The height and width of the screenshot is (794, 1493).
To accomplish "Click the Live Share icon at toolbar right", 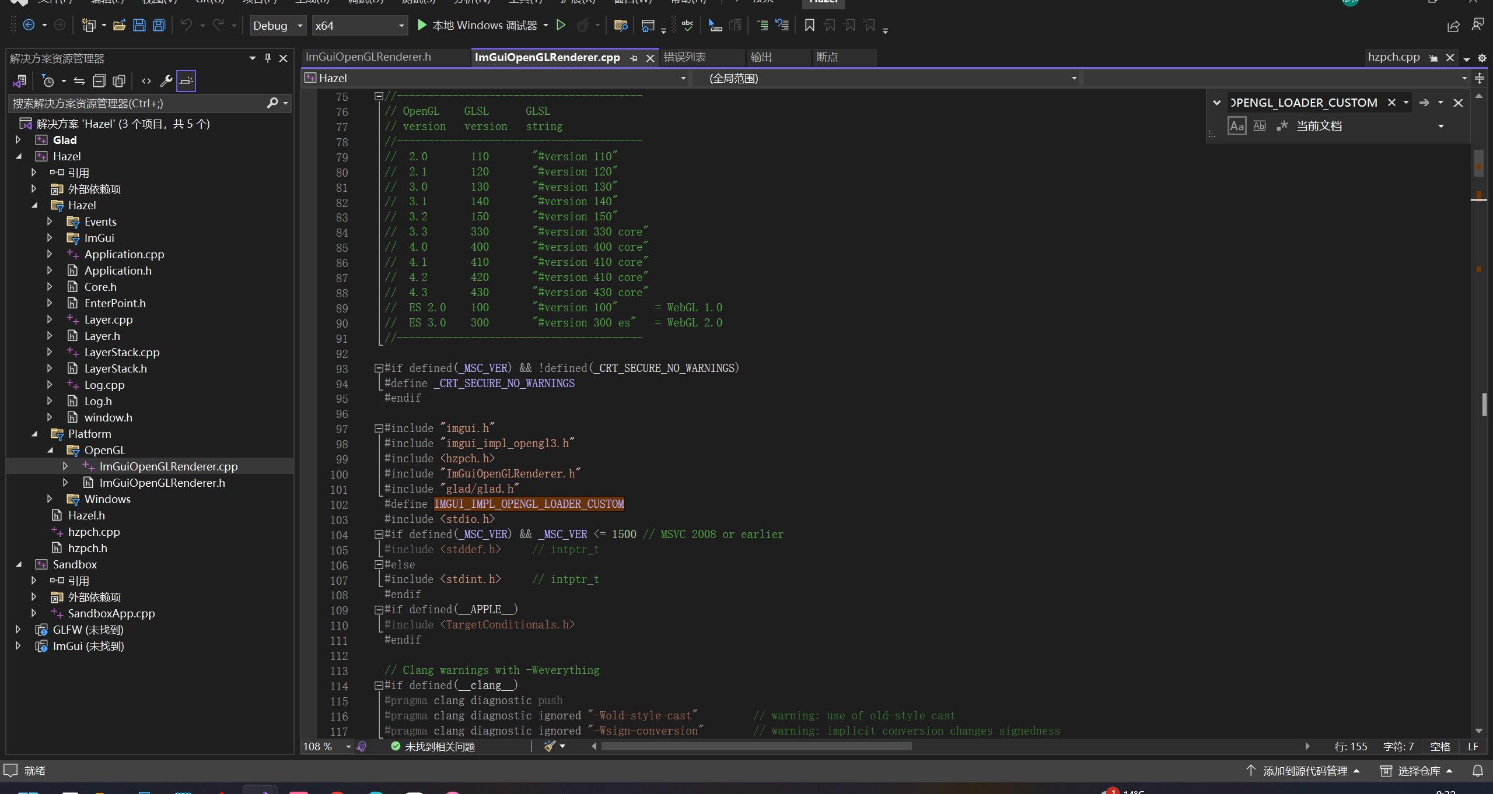I will click(x=1453, y=26).
